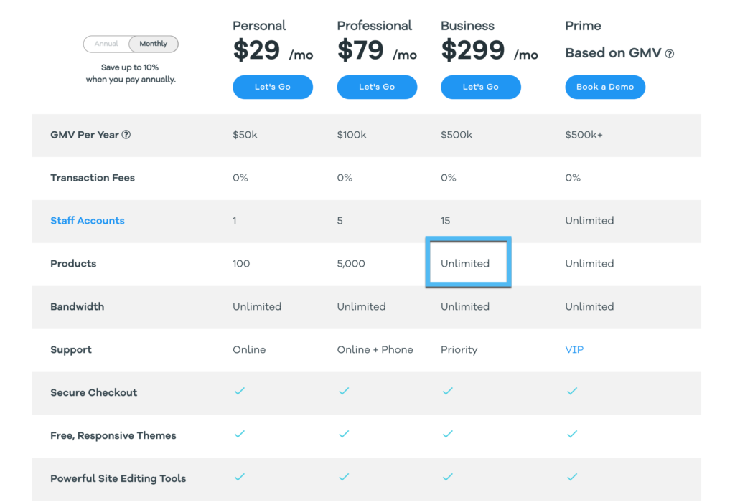Click the help icon next to Based on GMV

(x=670, y=54)
